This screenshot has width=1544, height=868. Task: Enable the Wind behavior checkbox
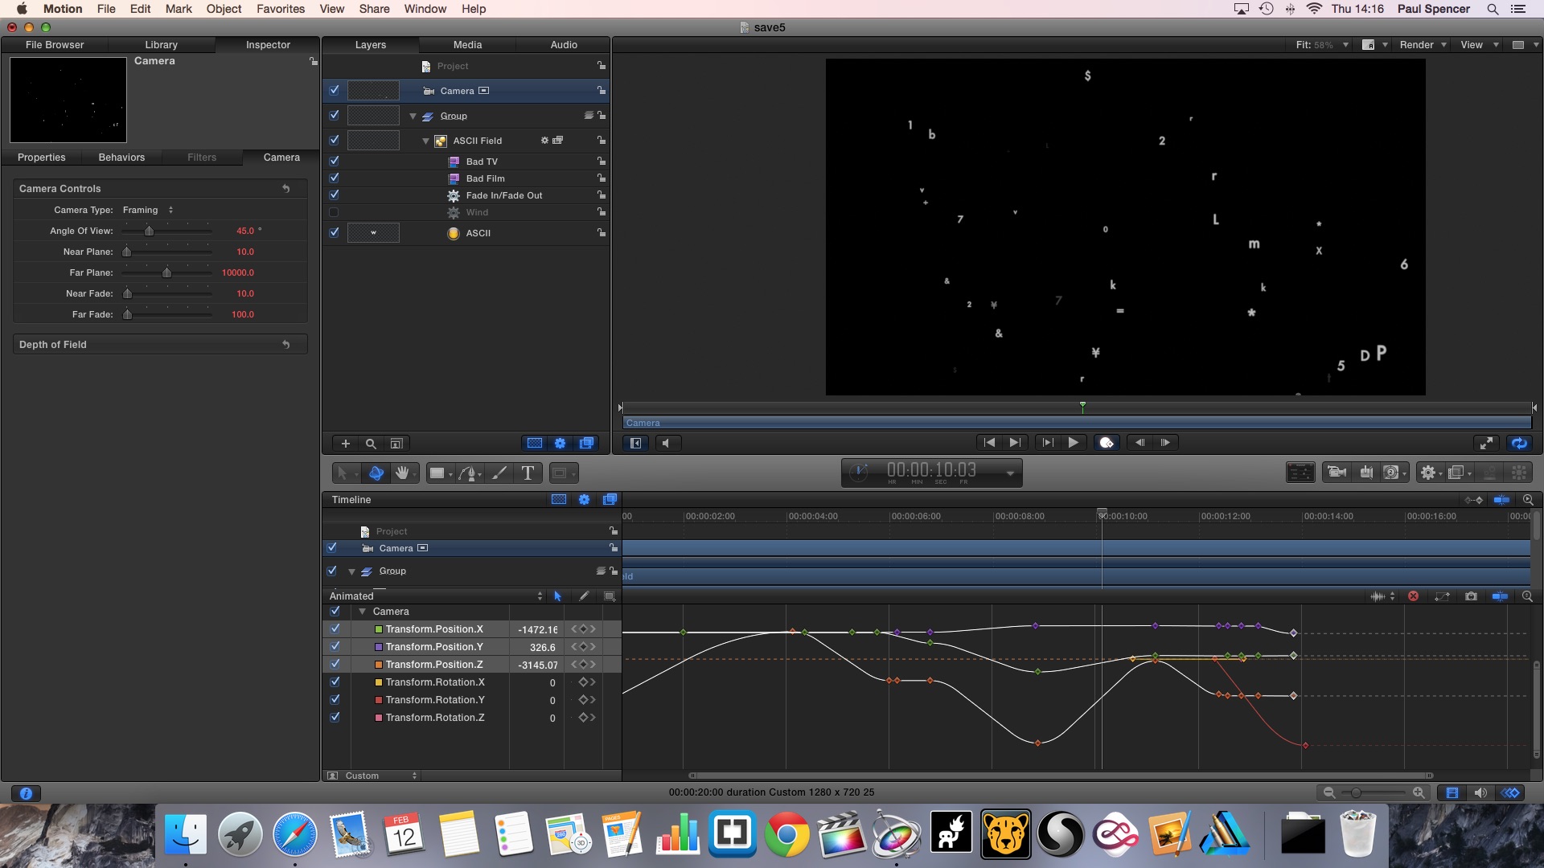(334, 213)
